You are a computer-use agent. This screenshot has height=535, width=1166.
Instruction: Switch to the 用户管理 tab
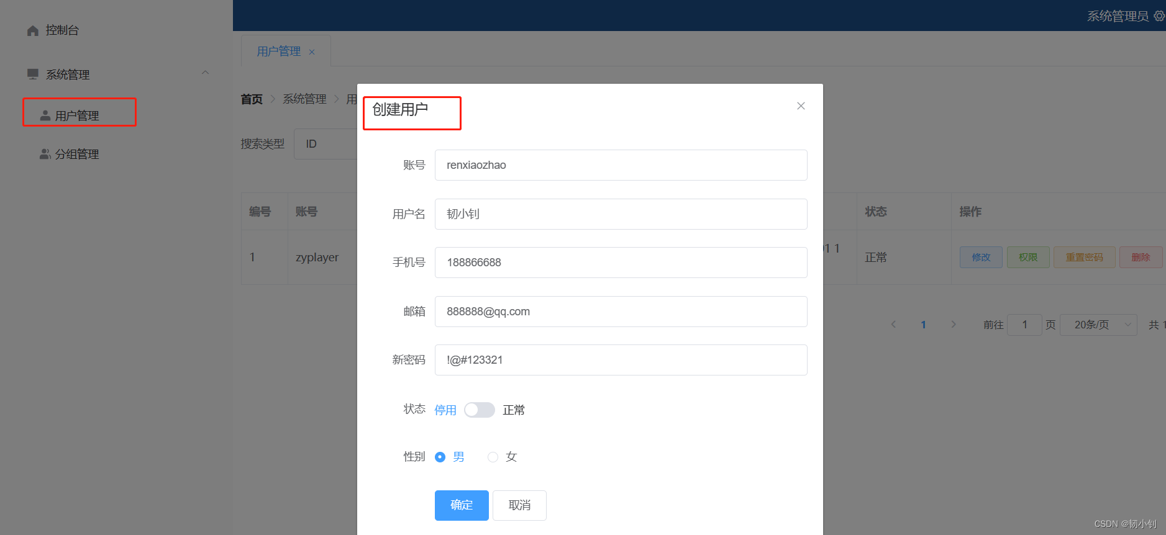tap(279, 52)
